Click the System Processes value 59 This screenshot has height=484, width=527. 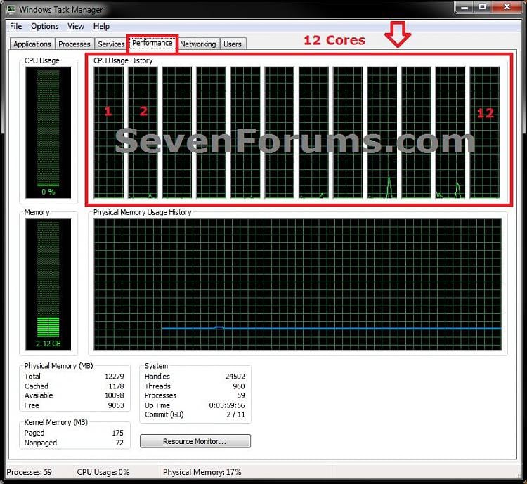[x=241, y=395]
